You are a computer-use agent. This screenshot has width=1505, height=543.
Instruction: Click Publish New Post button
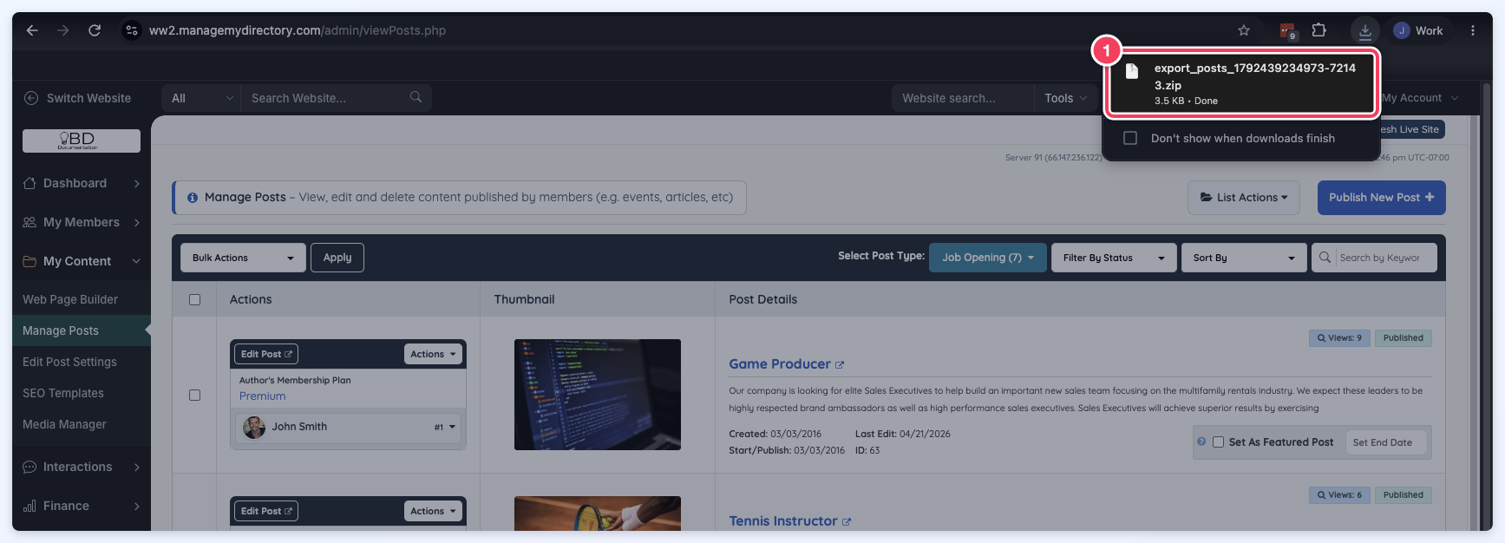coord(1381,198)
